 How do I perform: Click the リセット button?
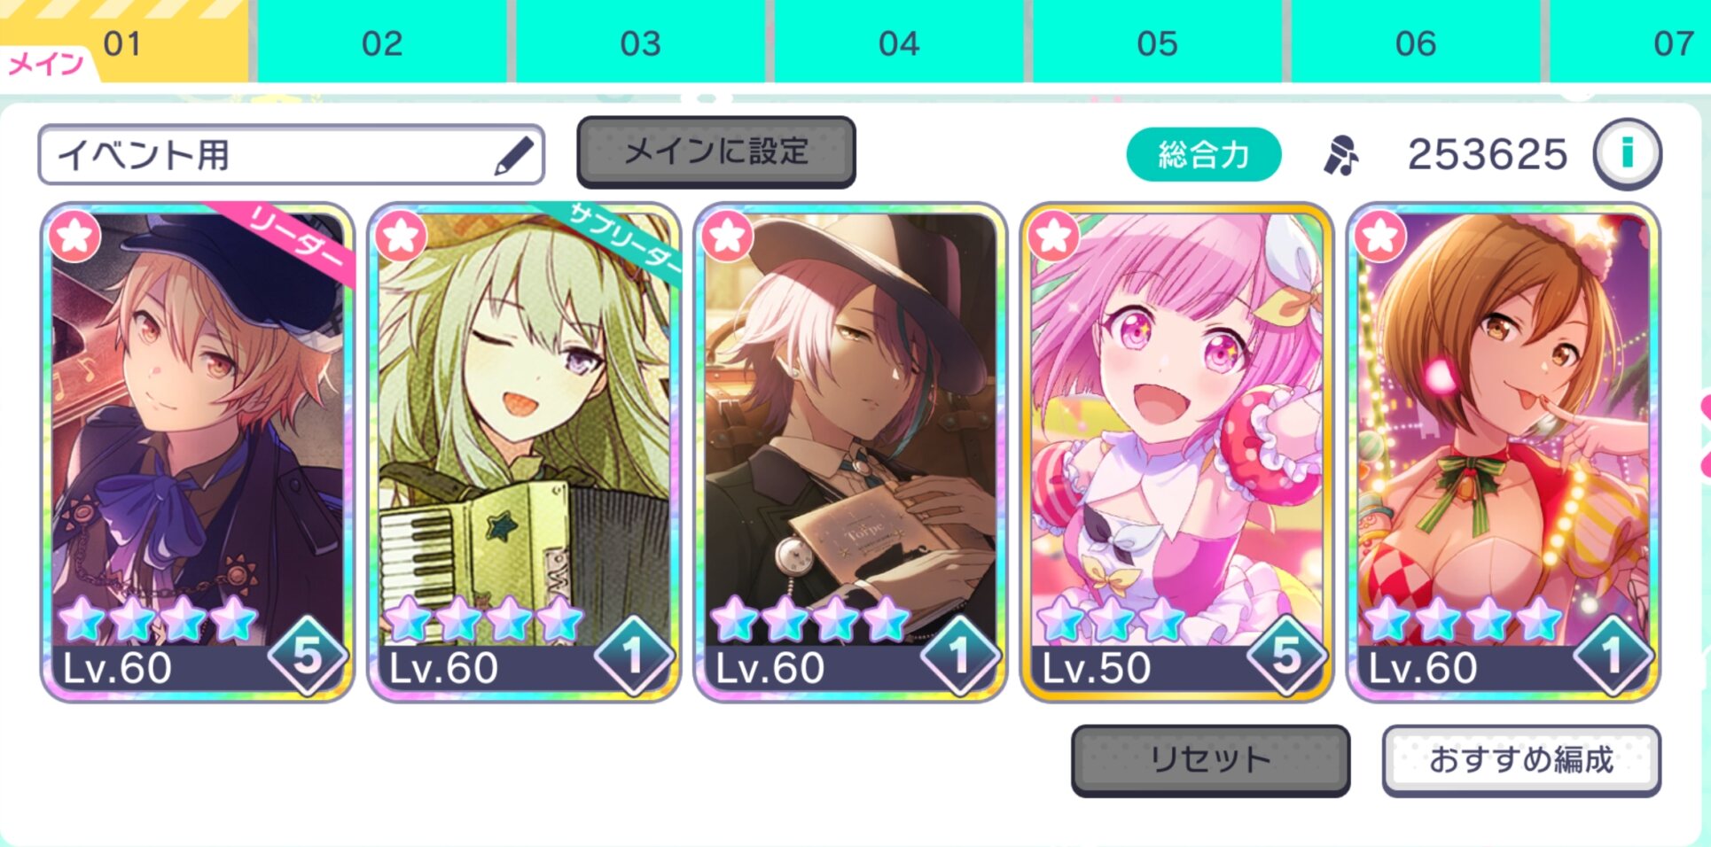1210,760
